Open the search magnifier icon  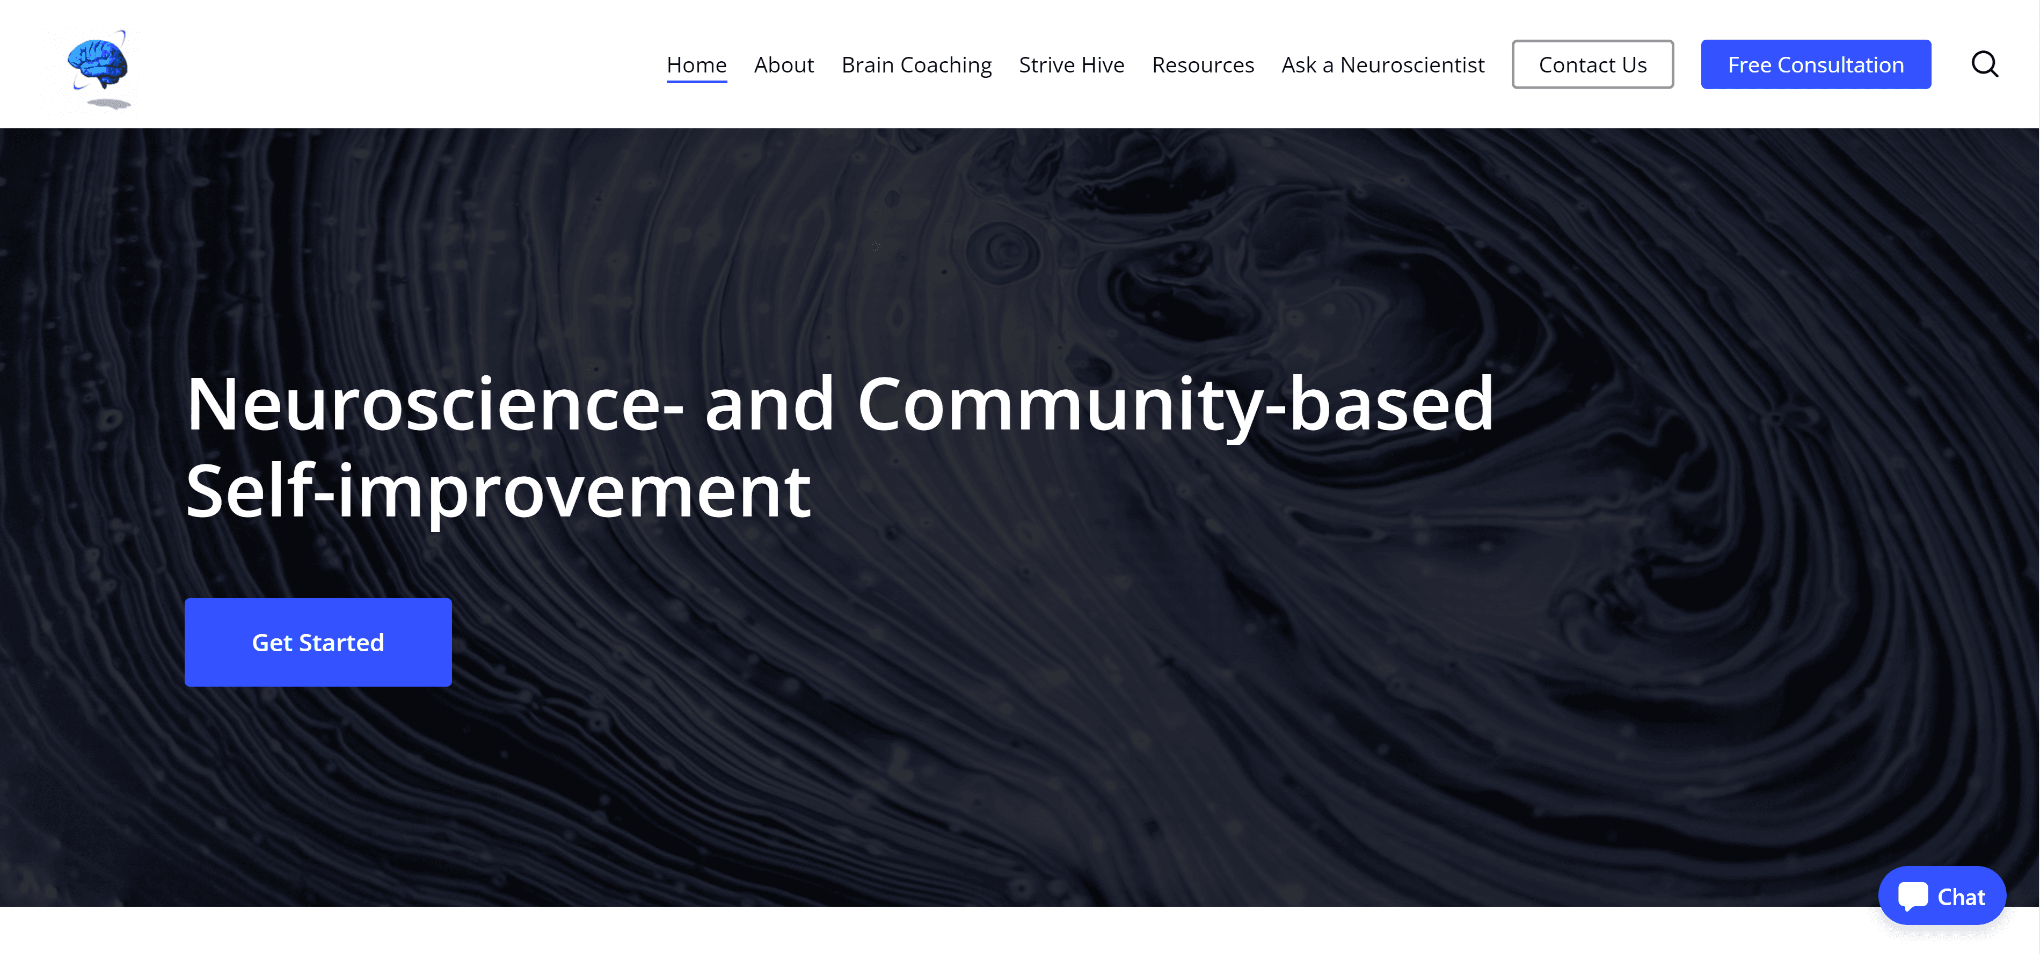[x=1984, y=64]
